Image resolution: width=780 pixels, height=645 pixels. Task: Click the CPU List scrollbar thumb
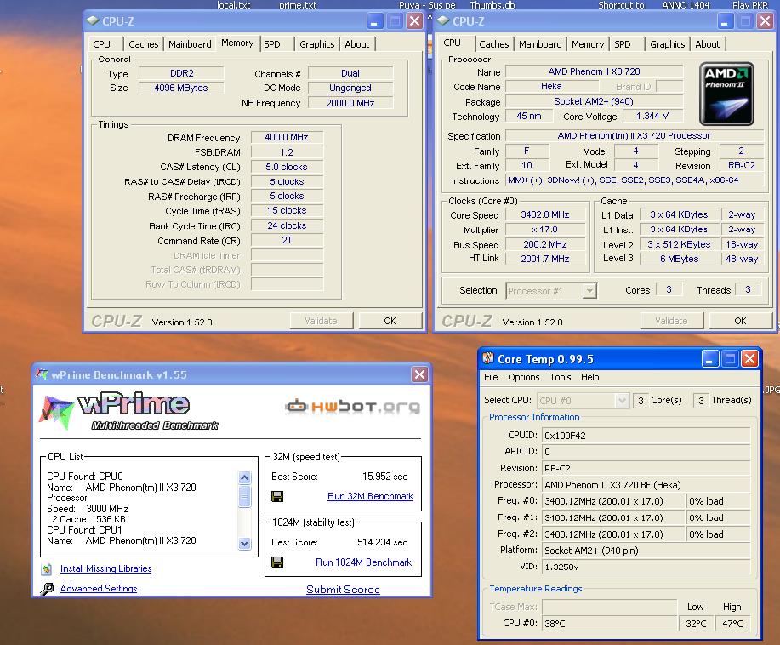244,497
